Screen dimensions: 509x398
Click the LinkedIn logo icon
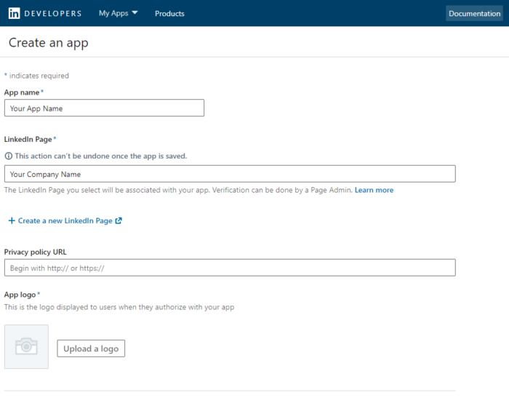14,13
